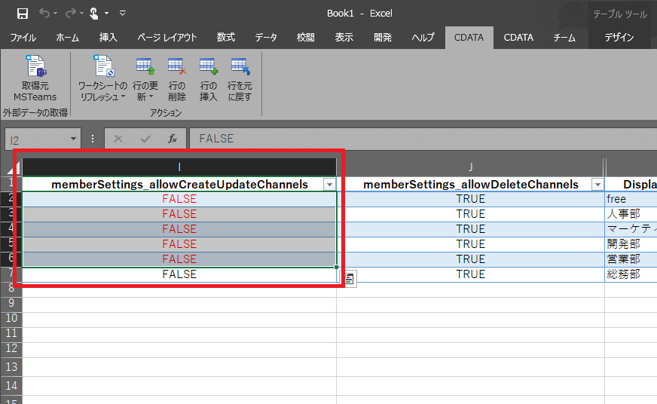Switch to the 校閲 ribbon tab
The height and width of the screenshot is (404, 657).
tap(305, 37)
